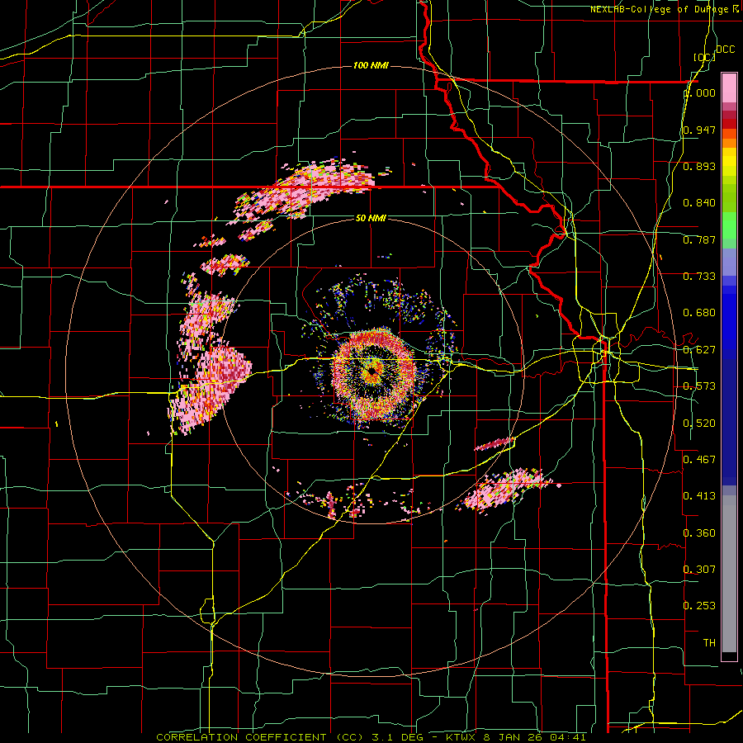Click the 0.840 scale value
The image size is (743, 743).
coord(699,203)
